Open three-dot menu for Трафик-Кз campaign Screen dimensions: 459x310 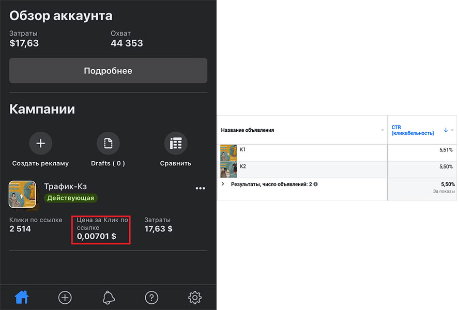coord(201,189)
